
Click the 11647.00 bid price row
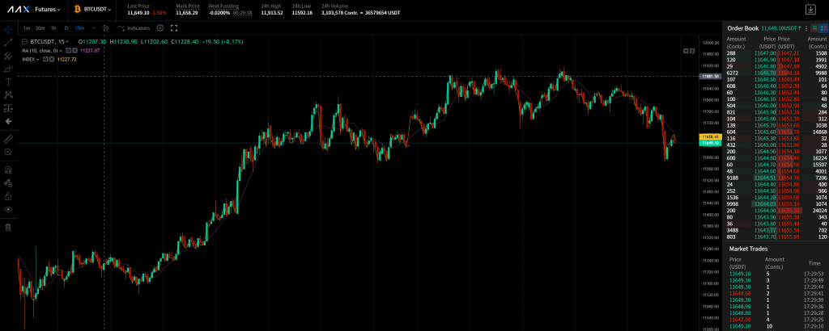click(764, 52)
